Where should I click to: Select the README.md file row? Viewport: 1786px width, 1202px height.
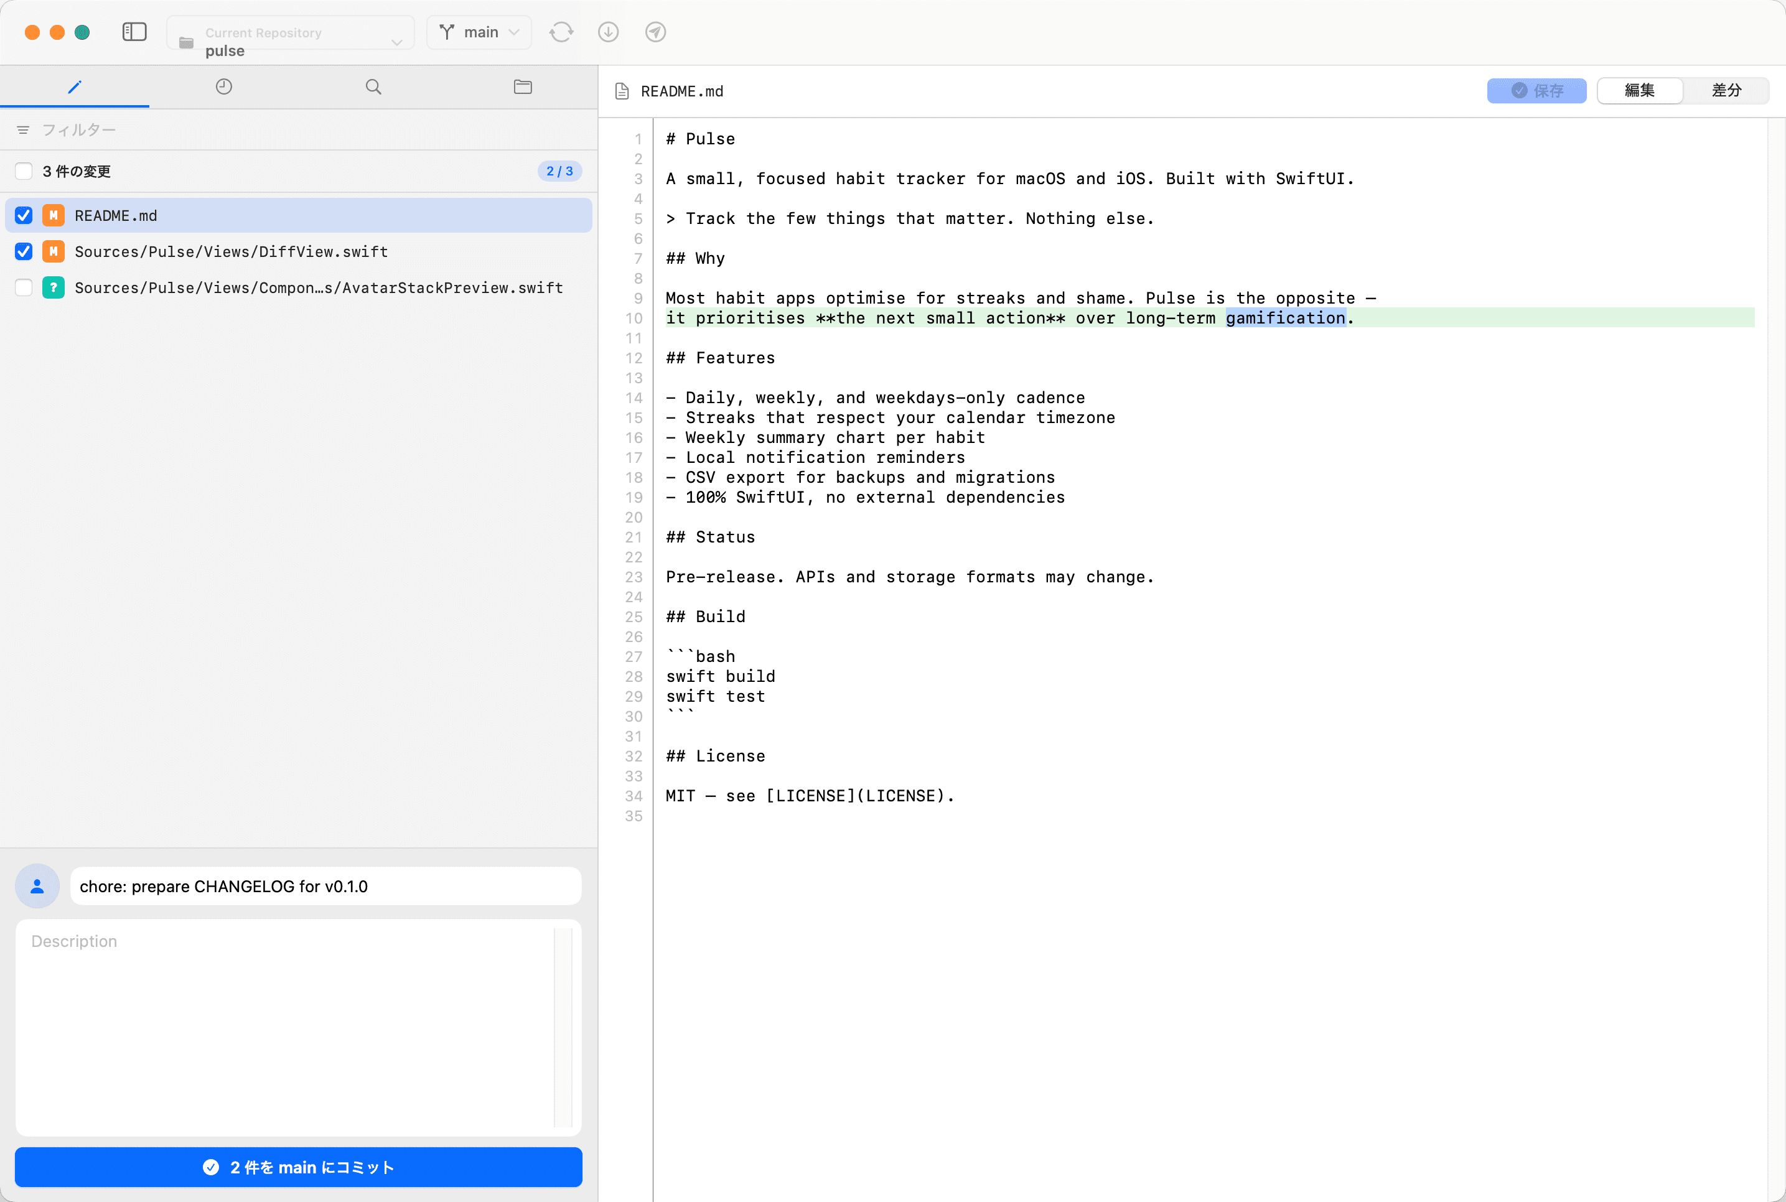299,215
